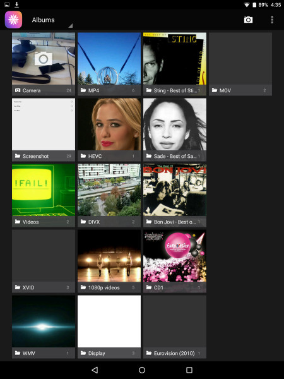Click the folder icon beside WMV label
This screenshot has height=379, width=284.
(x=18, y=353)
